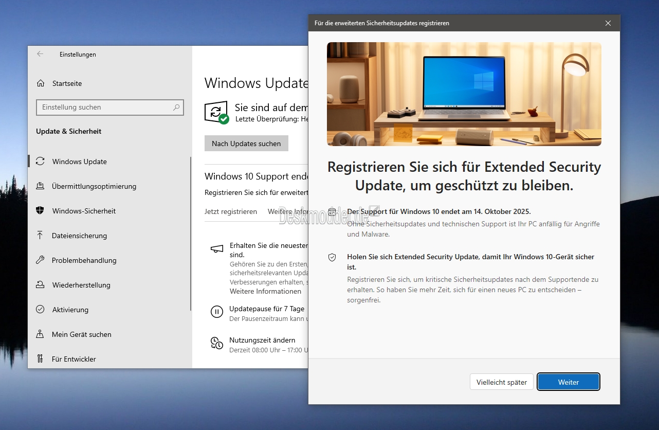Select Nutzungszeit ändern option

[x=262, y=340]
